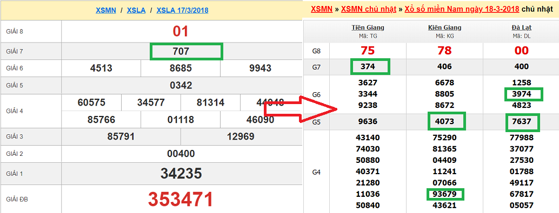Click the boxed 93679 under Kiên Giang
Viewport: 559px width, 213px height.
445,194
